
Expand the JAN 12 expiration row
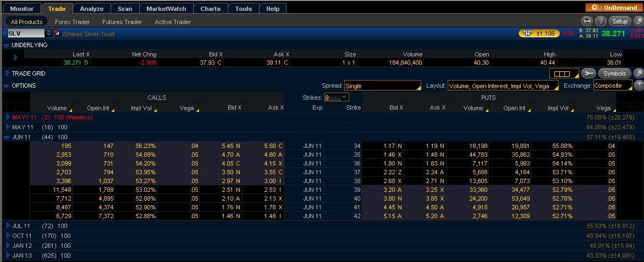8,245
